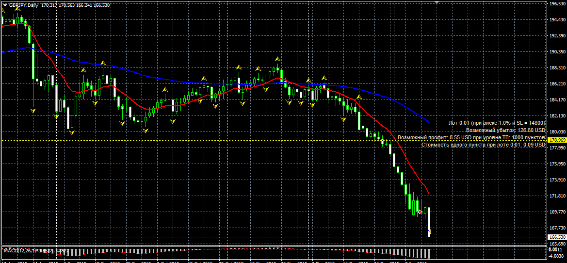Click the text 'Лот 0.01 (при риске 1.0% и SL = 14800)'
Image resolution: width=567 pixels, height=263 pixels.
pos(497,123)
